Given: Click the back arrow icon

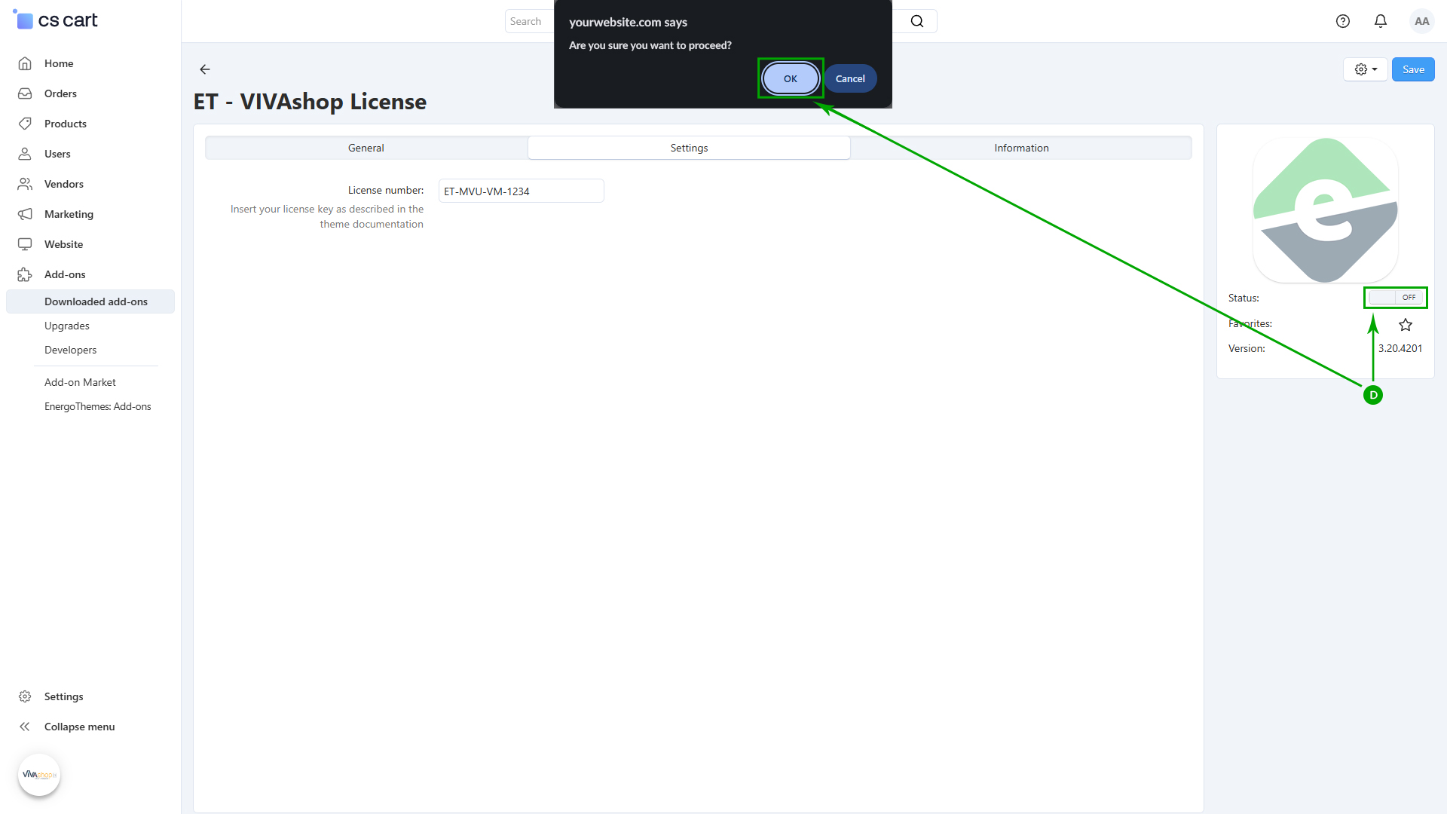Looking at the screenshot, I should (205, 69).
